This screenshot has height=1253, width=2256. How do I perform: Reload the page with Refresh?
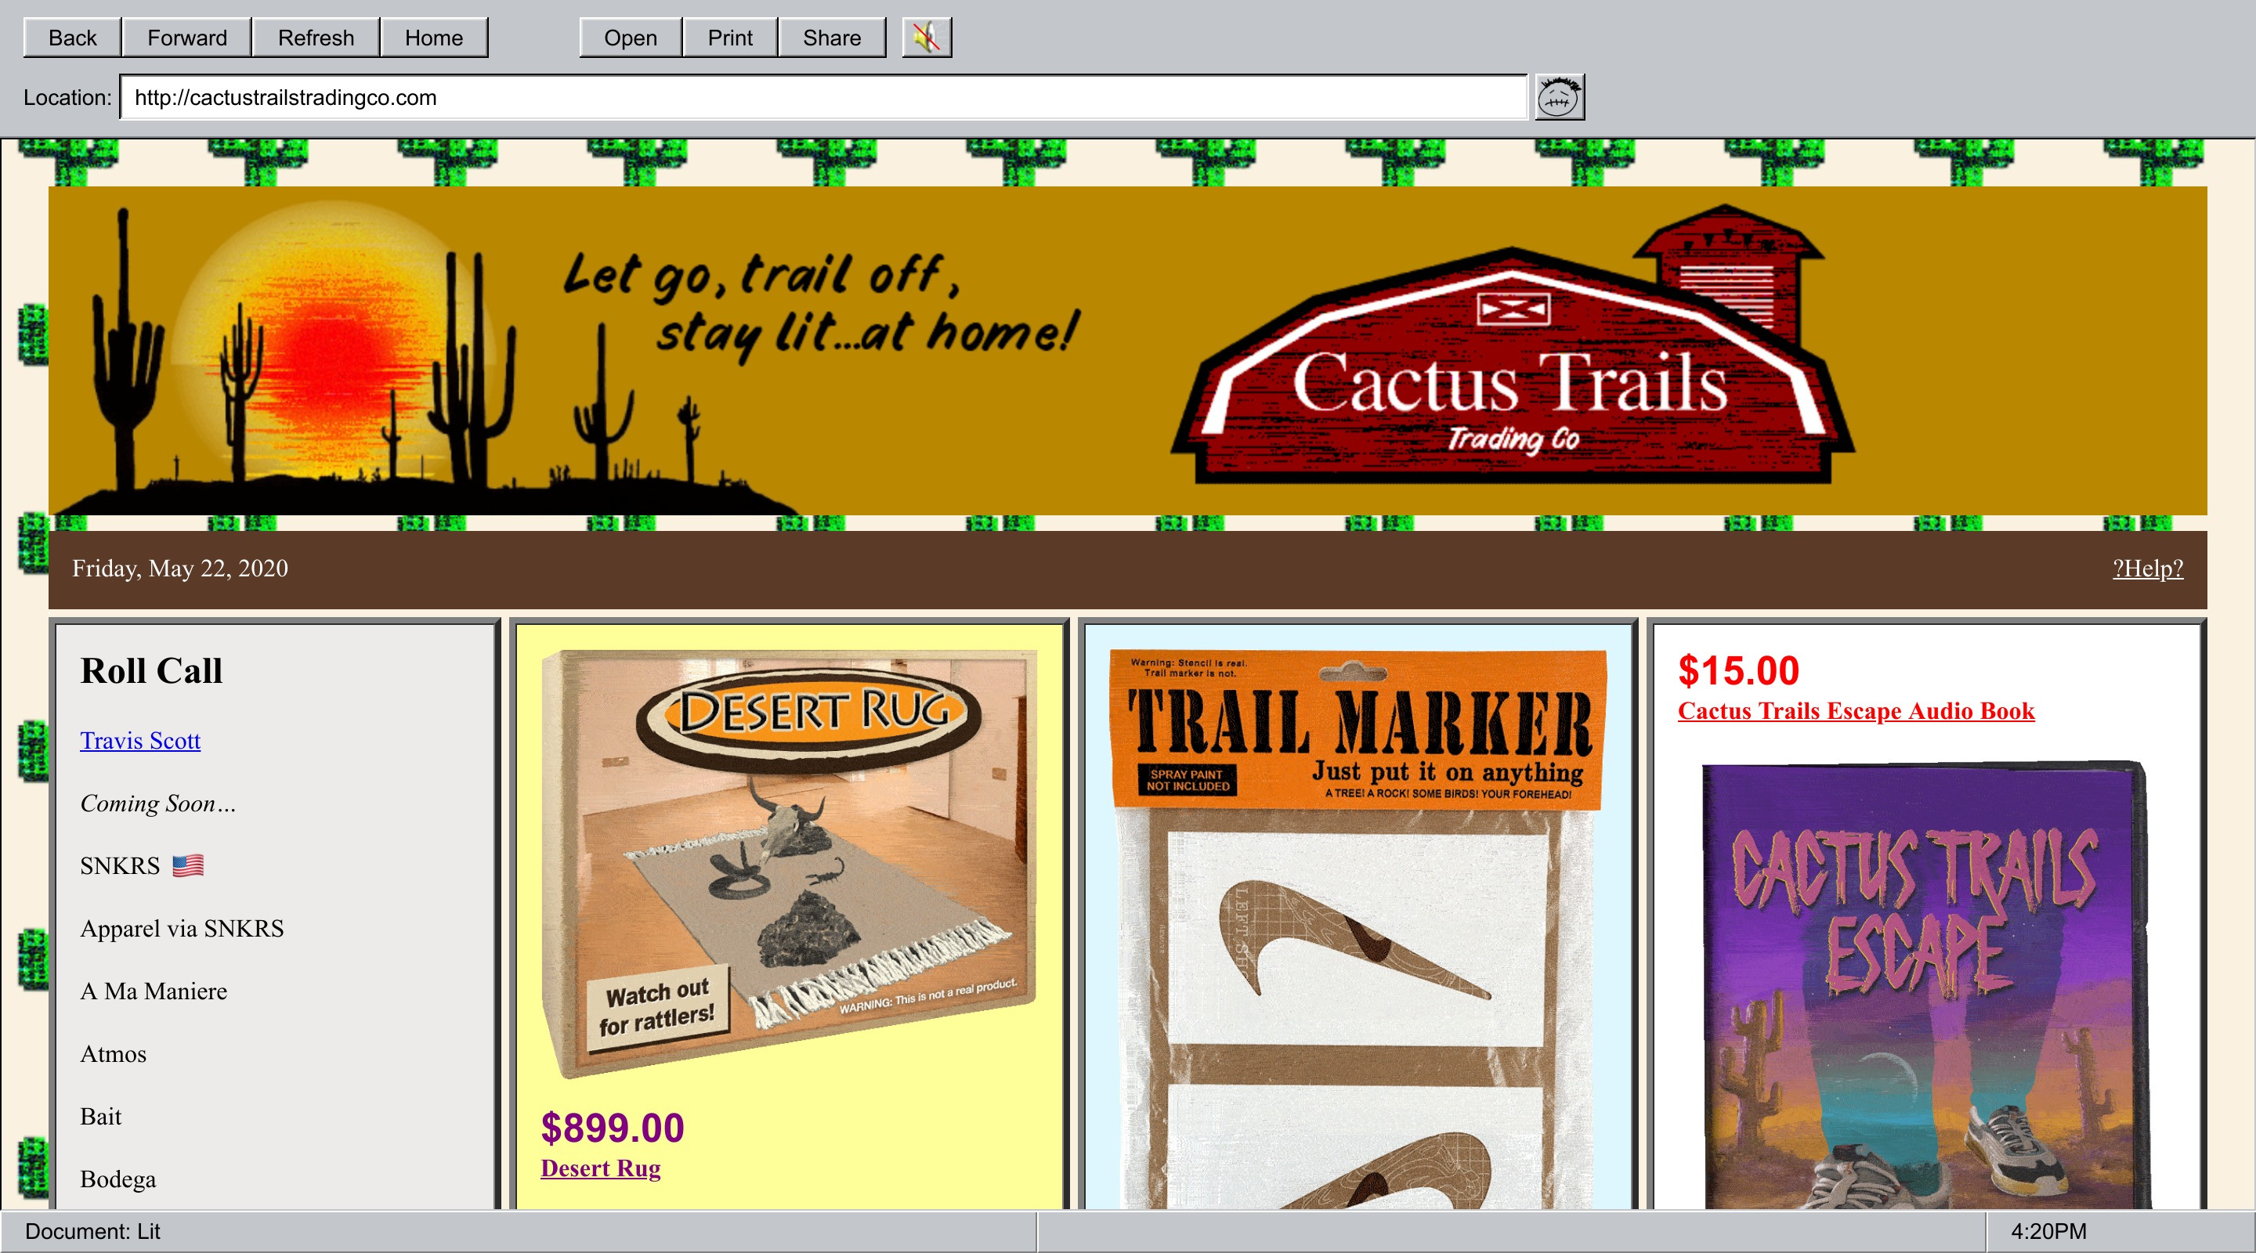coord(315,38)
